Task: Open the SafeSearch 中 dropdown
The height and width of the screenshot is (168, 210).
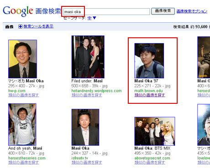Action: point(92,18)
